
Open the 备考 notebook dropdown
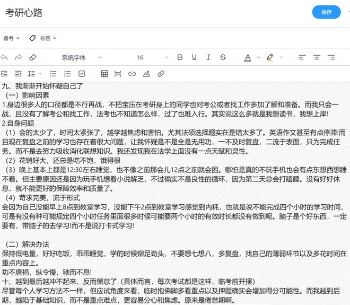[11, 38]
